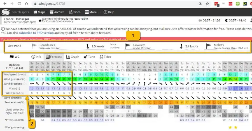Screen dimensions: 252x131
Task: Click the 2.4 knots wind reading
Action: (x=192, y=46)
